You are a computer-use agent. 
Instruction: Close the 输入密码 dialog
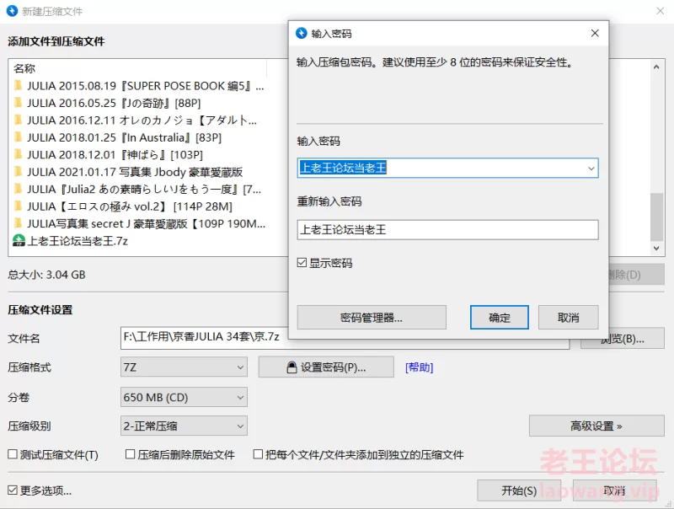595,33
